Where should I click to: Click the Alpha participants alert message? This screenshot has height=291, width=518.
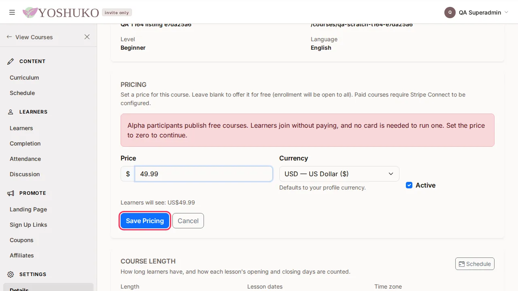(308, 130)
